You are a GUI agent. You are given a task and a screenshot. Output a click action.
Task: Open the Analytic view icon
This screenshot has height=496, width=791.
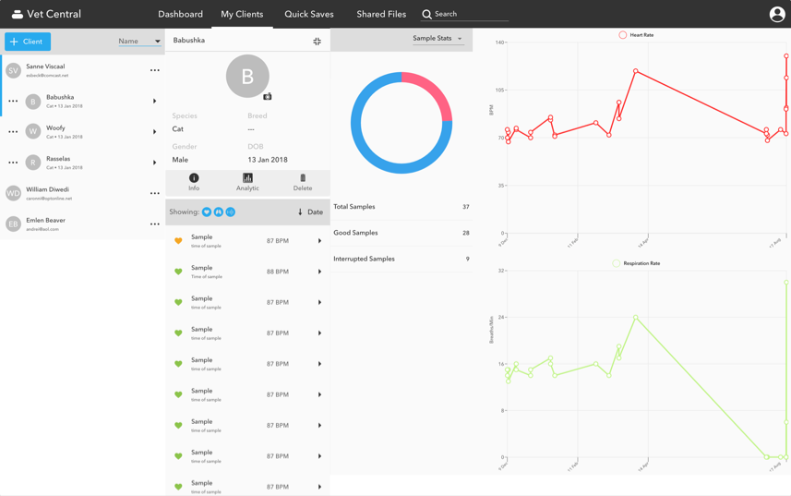247,182
